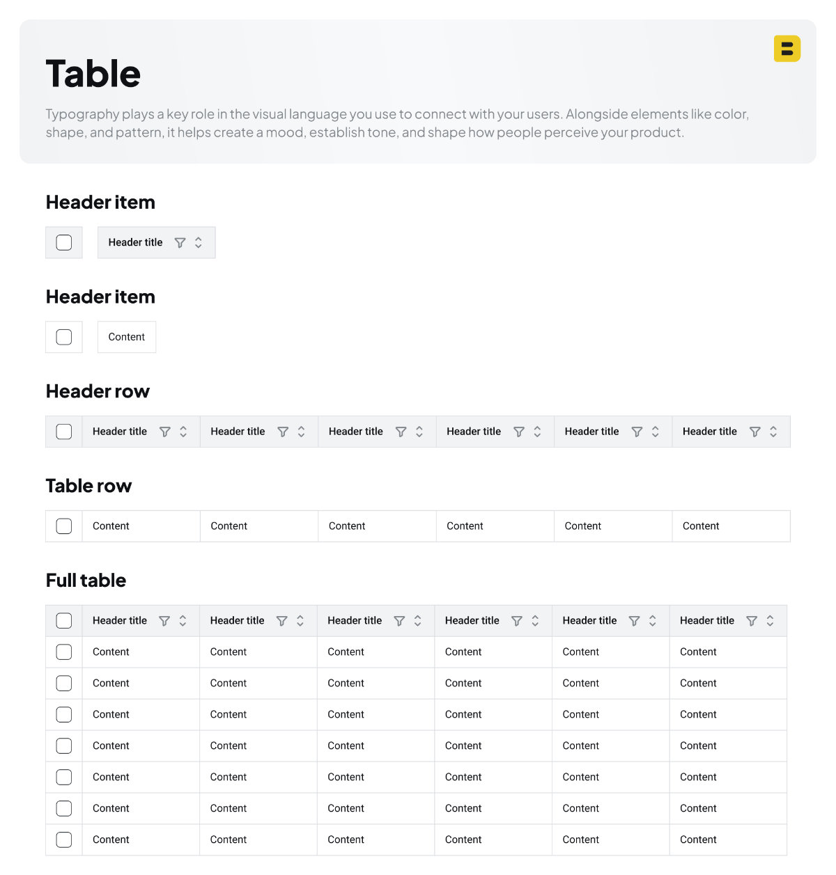Click the 'Header title' text in the standalone chip
The image size is (836, 875).
pyautogui.click(x=135, y=243)
